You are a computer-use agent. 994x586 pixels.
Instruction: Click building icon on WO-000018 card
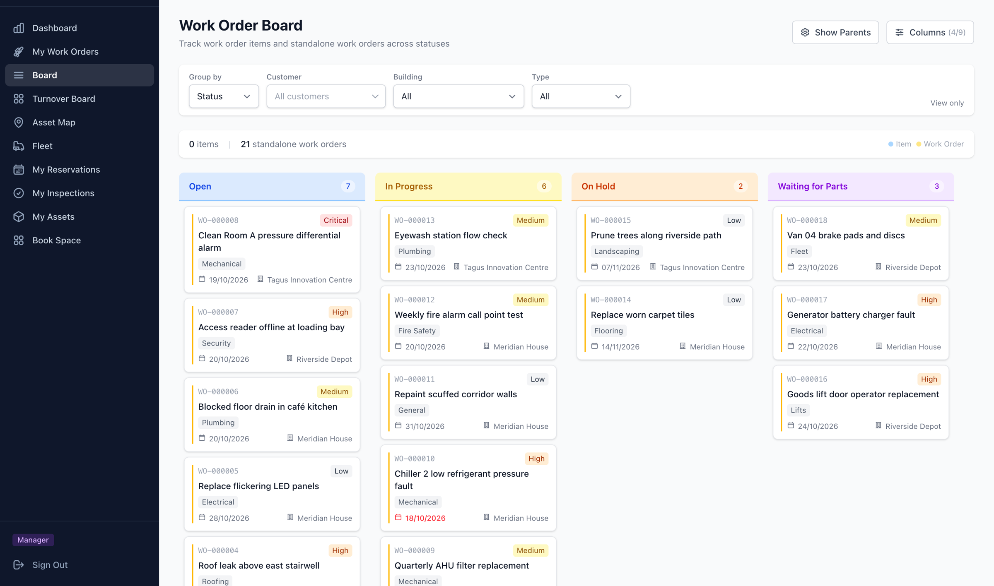[x=878, y=267]
